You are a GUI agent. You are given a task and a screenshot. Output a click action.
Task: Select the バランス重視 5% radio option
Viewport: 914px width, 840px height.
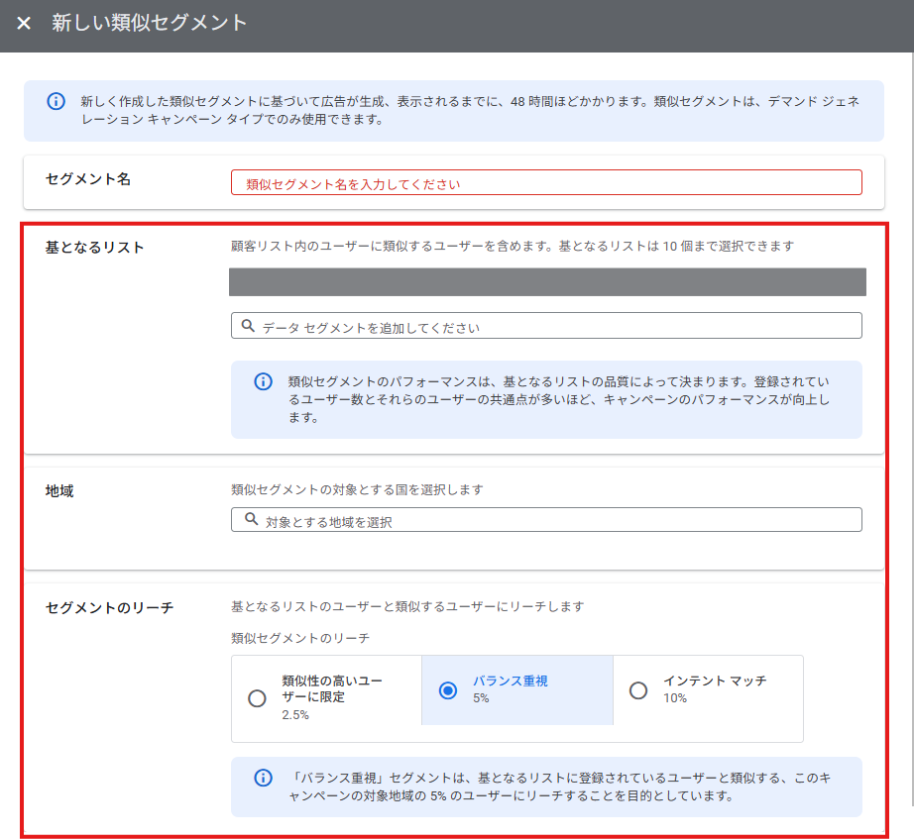(x=448, y=690)
